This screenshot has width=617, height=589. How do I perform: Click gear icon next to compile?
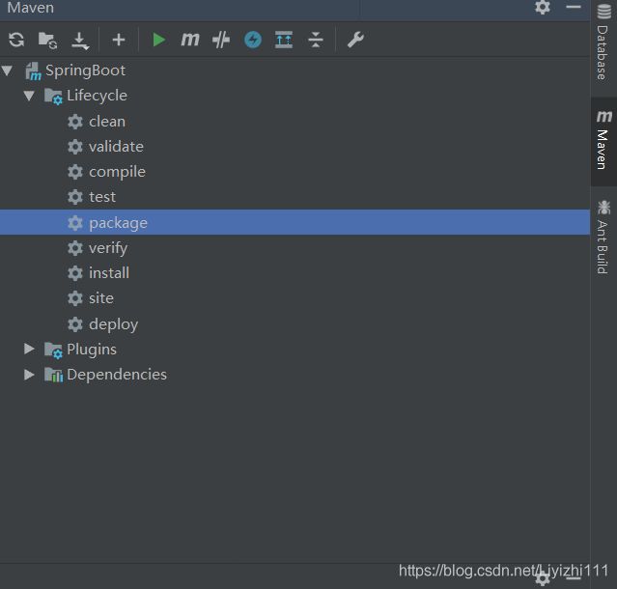pyautogui.click(x=75, y=172)
